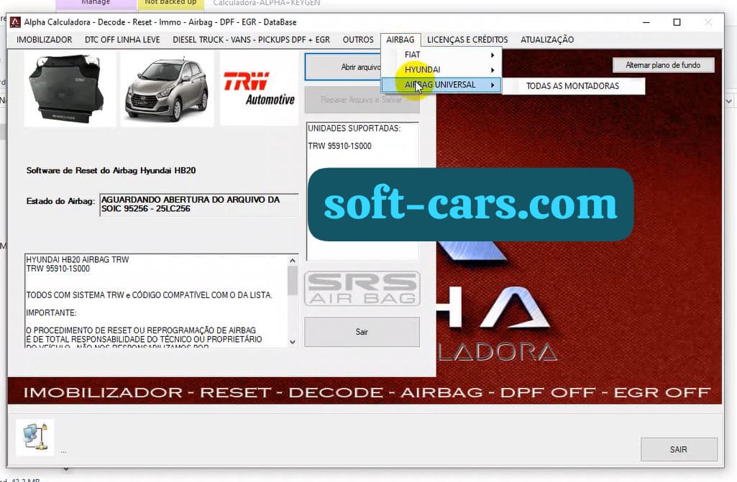Image resolution: width=737 pixels, height=482 pixels.
Task: Click the Estado do Airbag label
Action: 60,201
